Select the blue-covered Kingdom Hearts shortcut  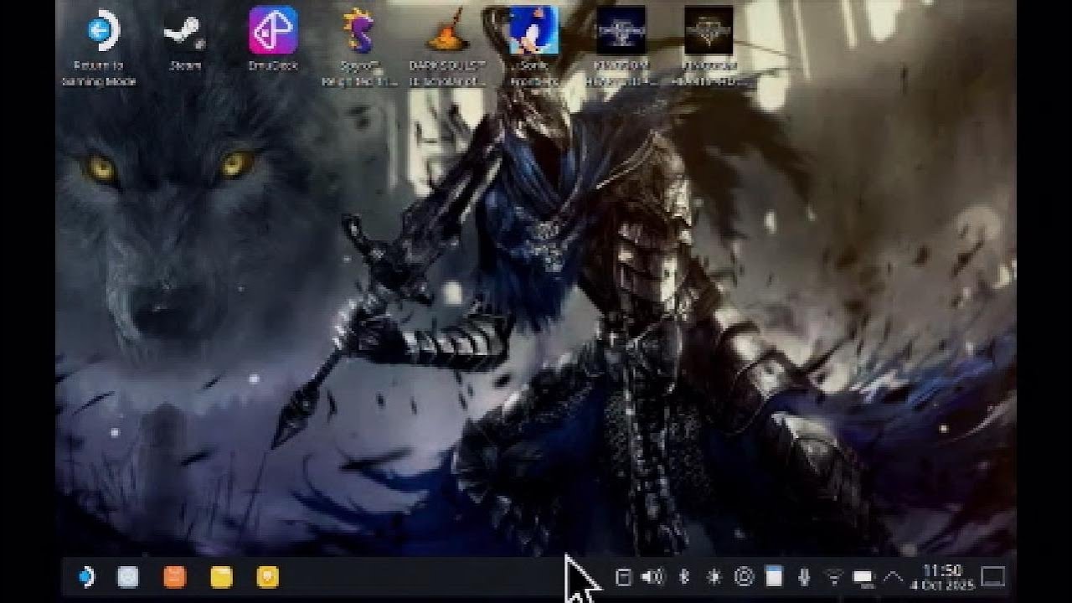[621, 49]
